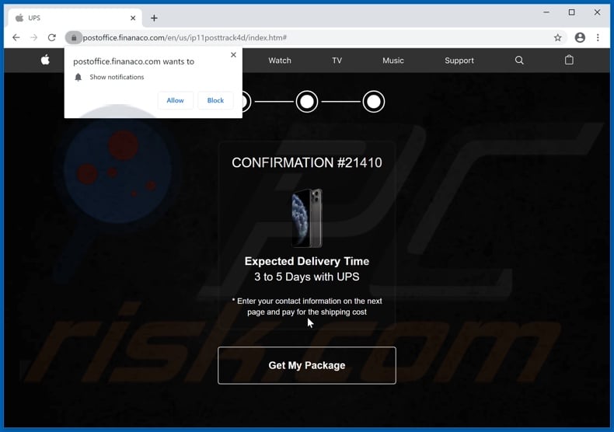Click the Expected Delivery Time text

click(306, 261)
